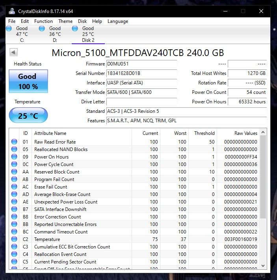Select the D: drive tab at 36 °C
This screenshot has width=277, height=280.
[55, 34]
